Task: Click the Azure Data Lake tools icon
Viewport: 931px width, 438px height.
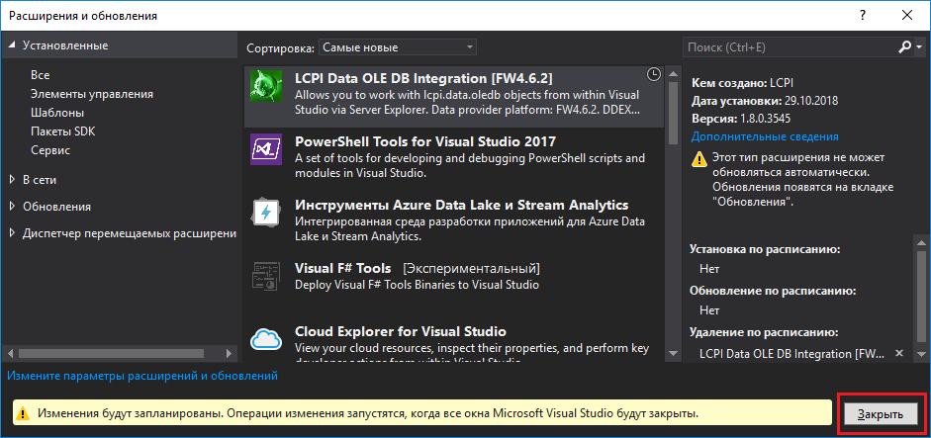Action: (x=266, y=213)
